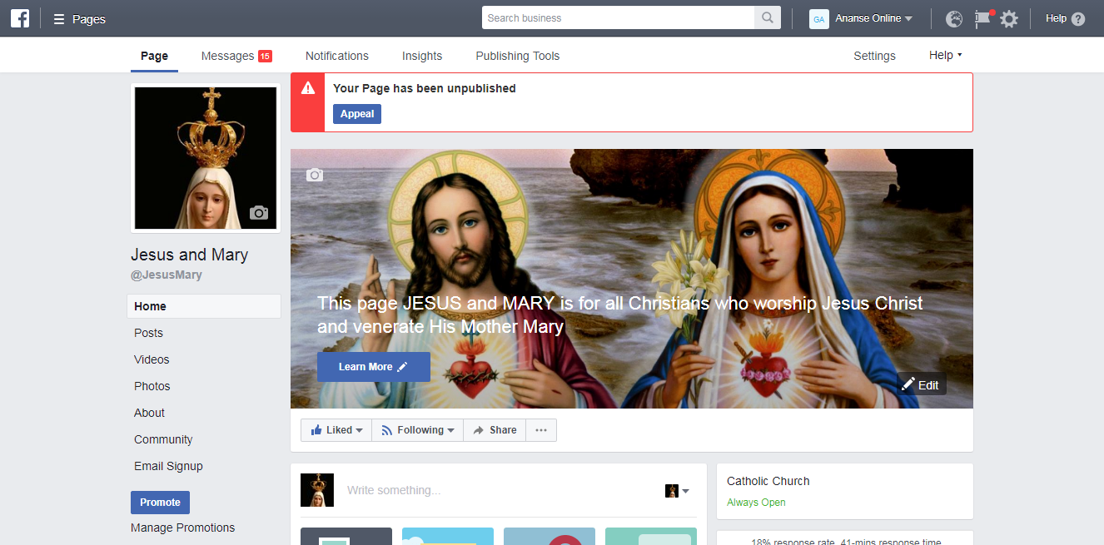Screen dimensions: 1104x545
Task: Click the search magnifier button
Action: click(768, 18)
